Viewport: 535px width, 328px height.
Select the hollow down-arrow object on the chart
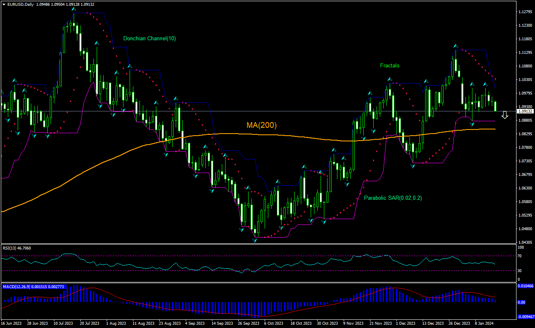[505, 115]
